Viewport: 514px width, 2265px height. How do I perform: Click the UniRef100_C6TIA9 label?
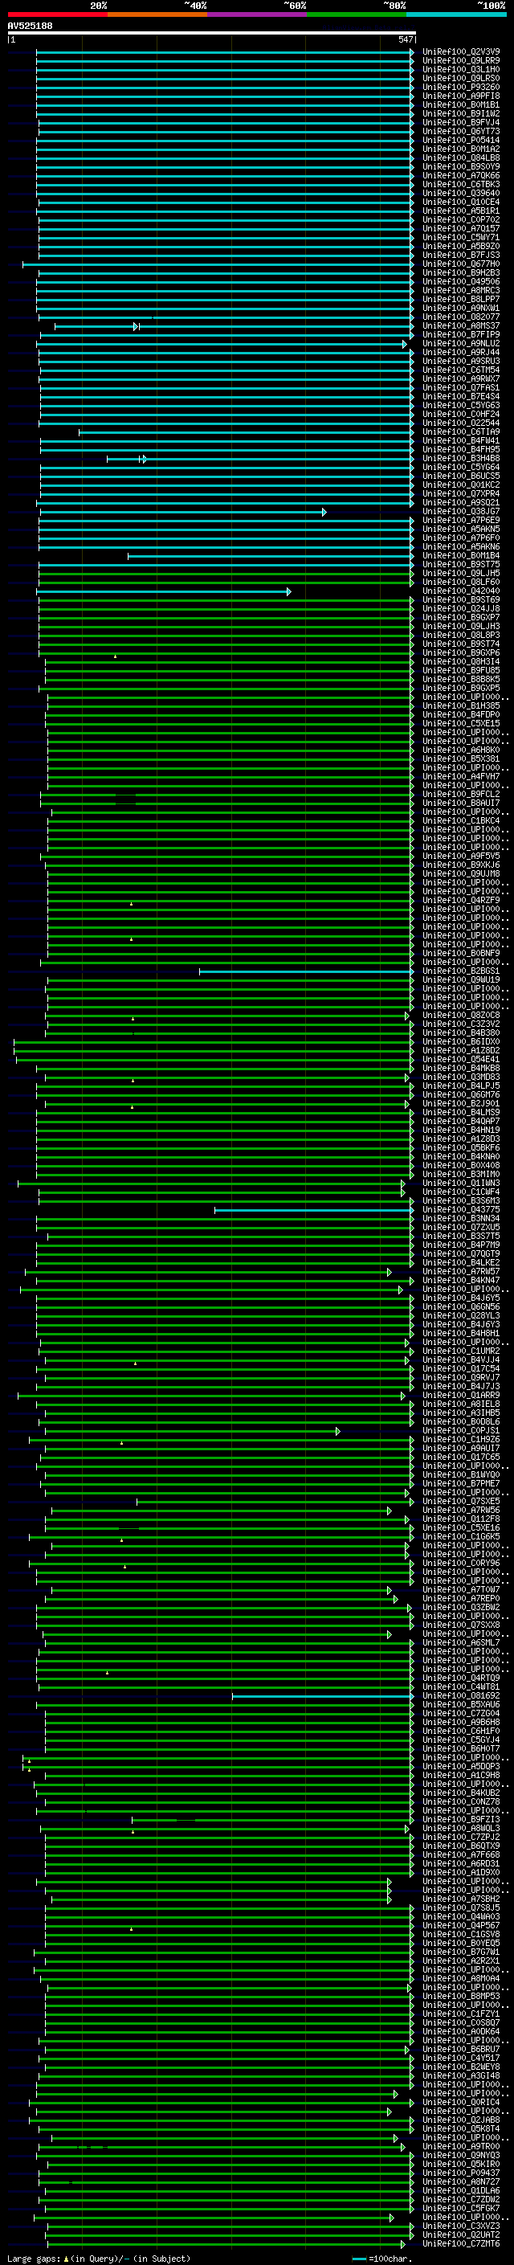(461, 431)
